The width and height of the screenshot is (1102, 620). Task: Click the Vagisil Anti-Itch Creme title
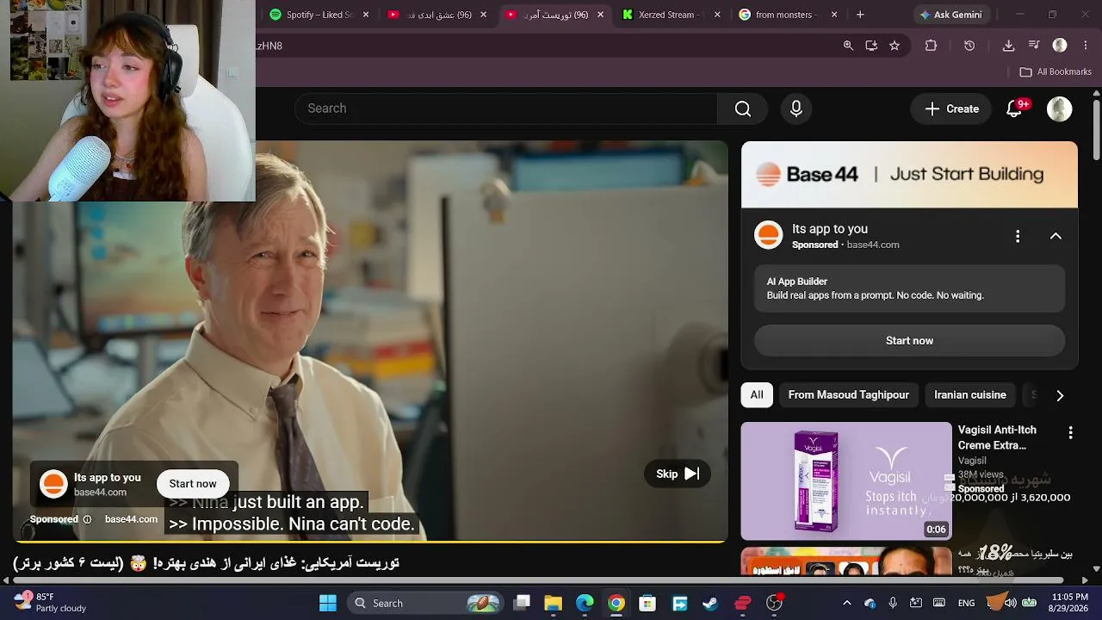click(x=997, y=437)
